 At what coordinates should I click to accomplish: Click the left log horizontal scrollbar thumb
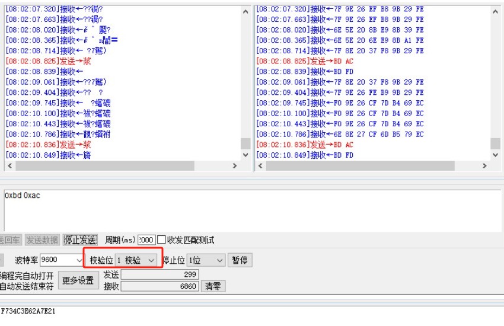coord(105,166)
